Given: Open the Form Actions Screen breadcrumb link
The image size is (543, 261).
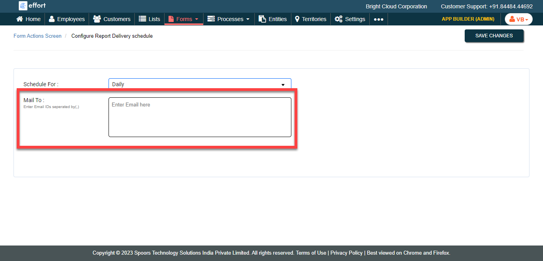Looking at the screenshot, I should point(37,36).
